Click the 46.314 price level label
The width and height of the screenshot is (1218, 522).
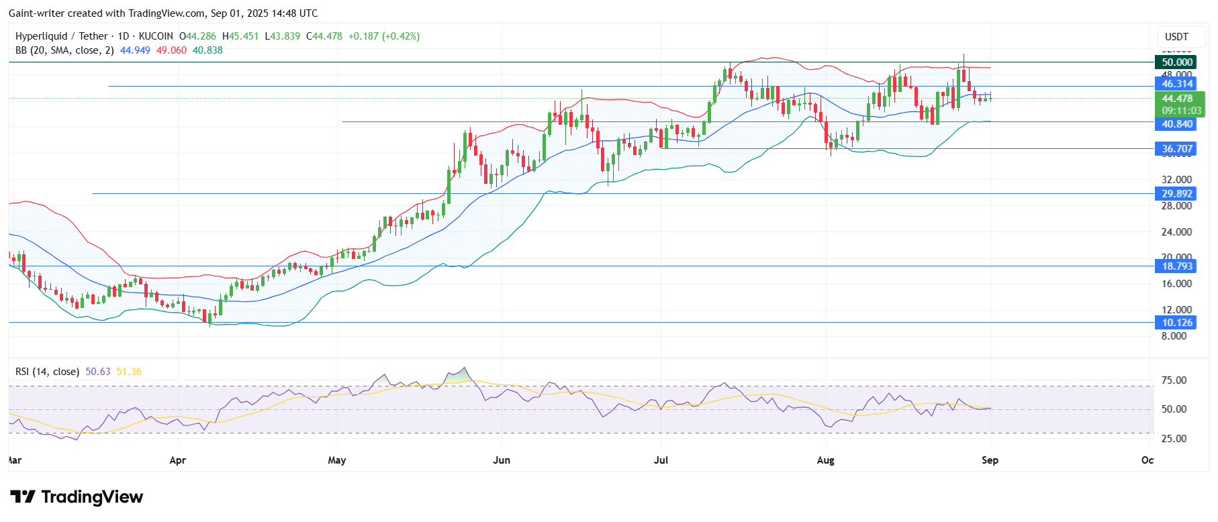coord(1177,84)
